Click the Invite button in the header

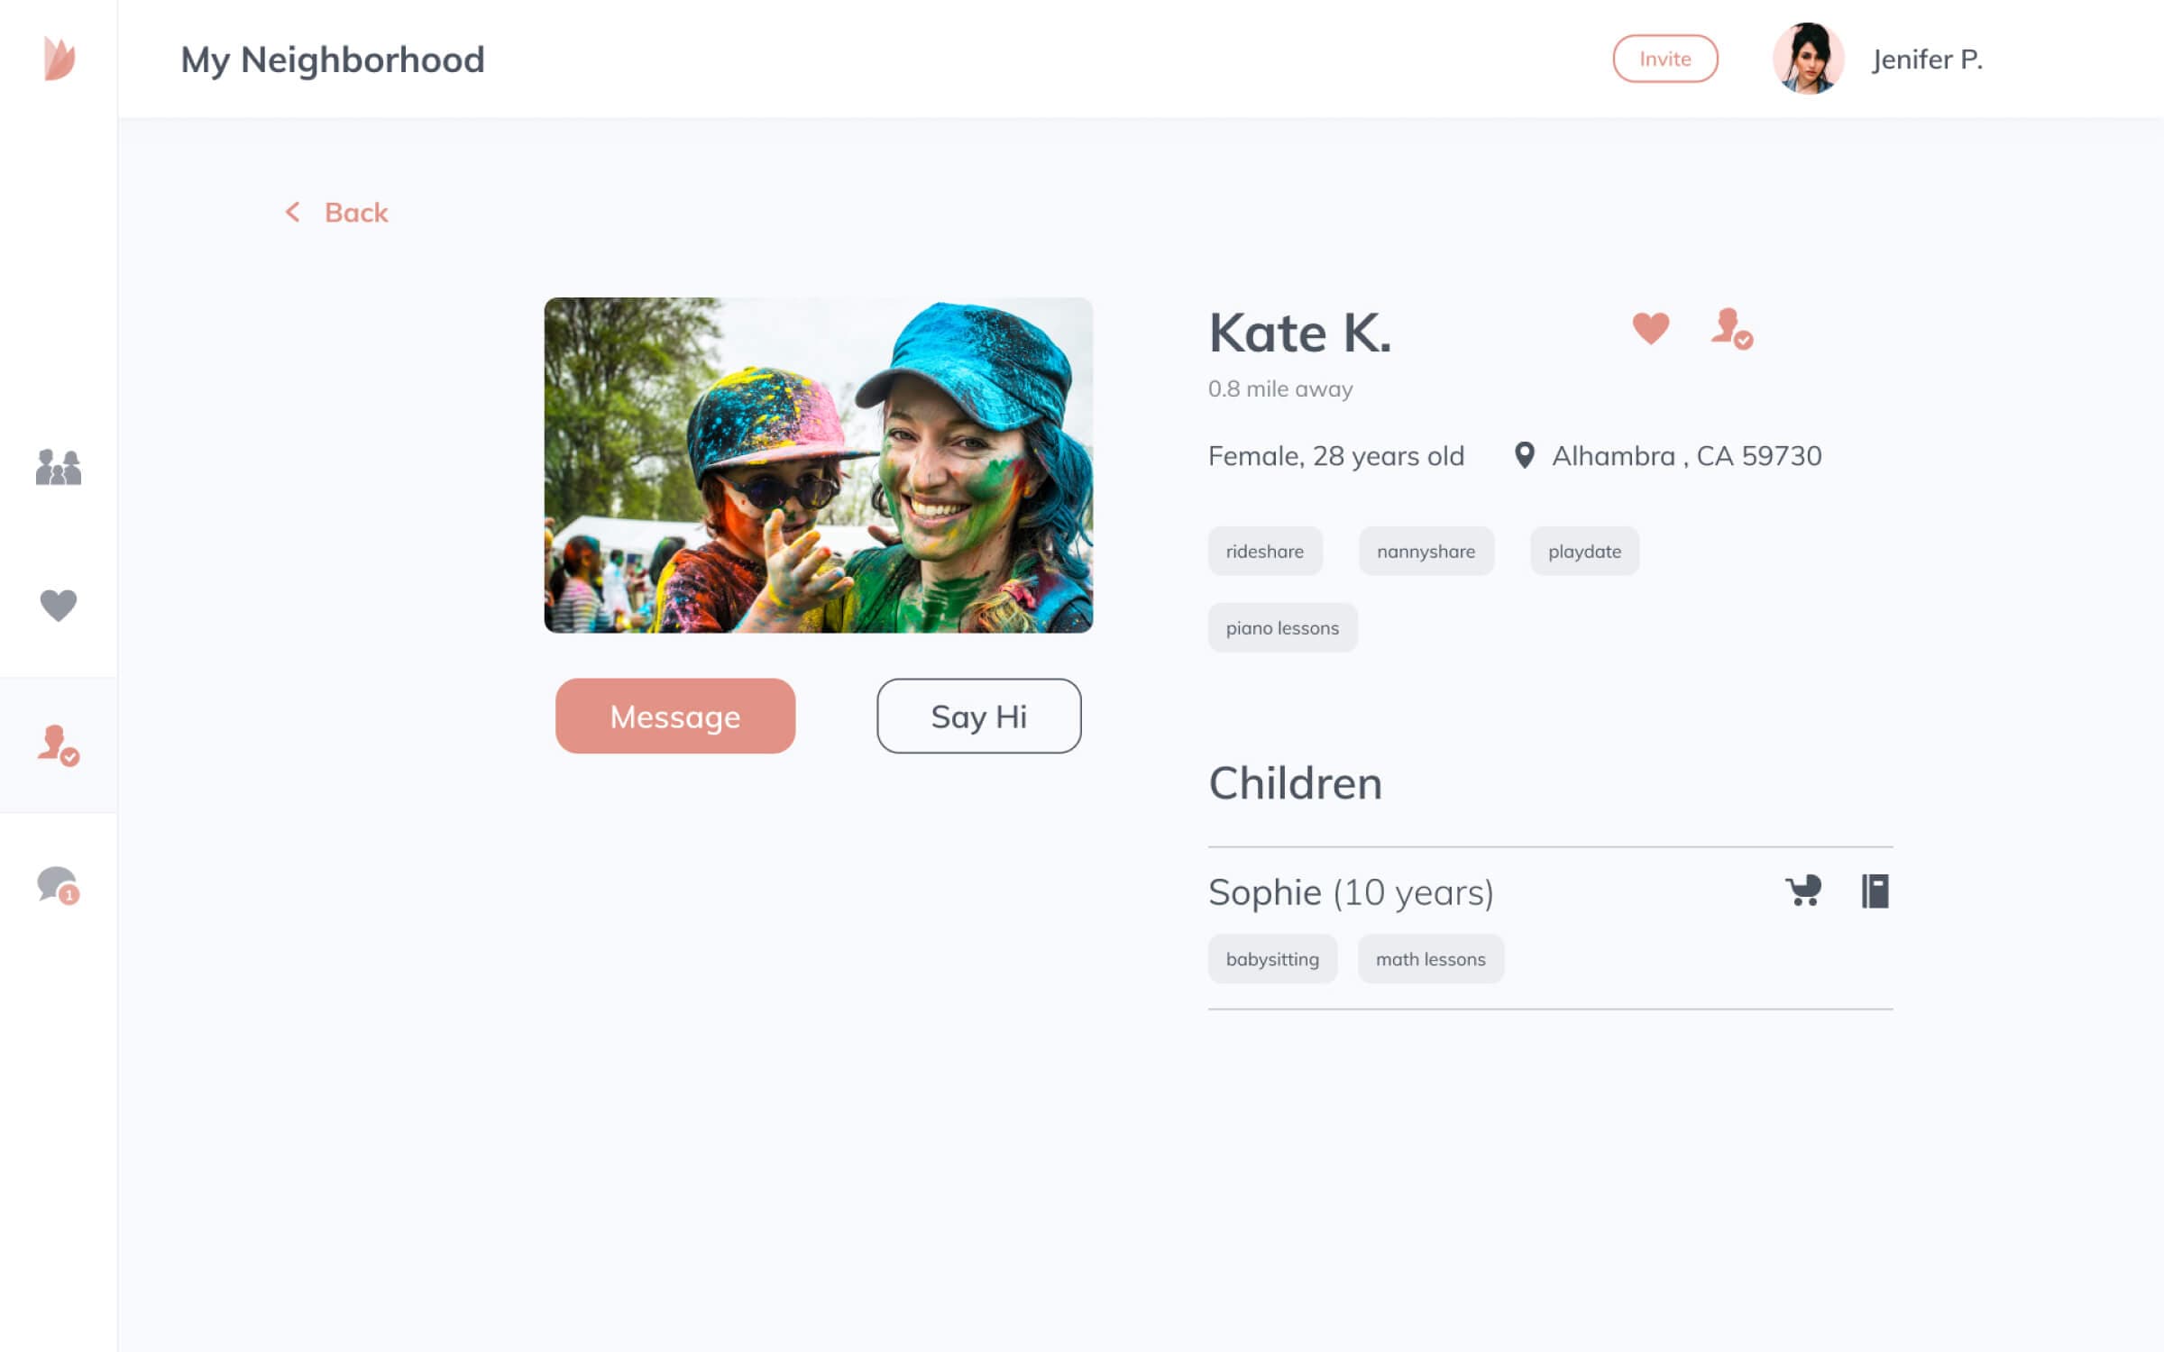(x=1665, y=58)
